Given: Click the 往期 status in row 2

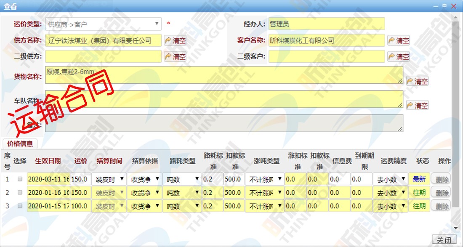Looking at the screenshot, I should pyautogui.click(x=419, y=193).
